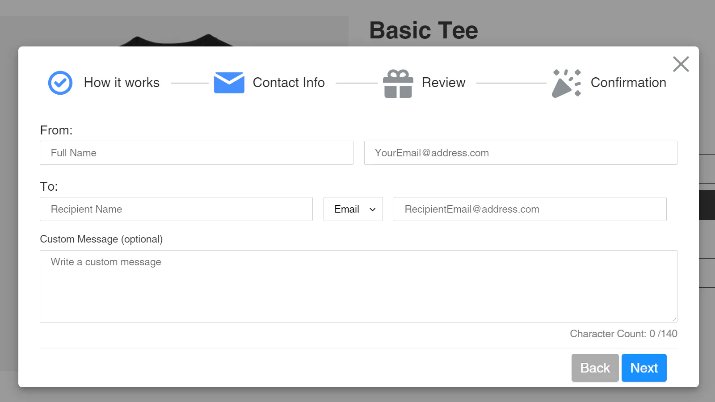Click the To: label
The image size is (715, 402).
tap(49, 186)
